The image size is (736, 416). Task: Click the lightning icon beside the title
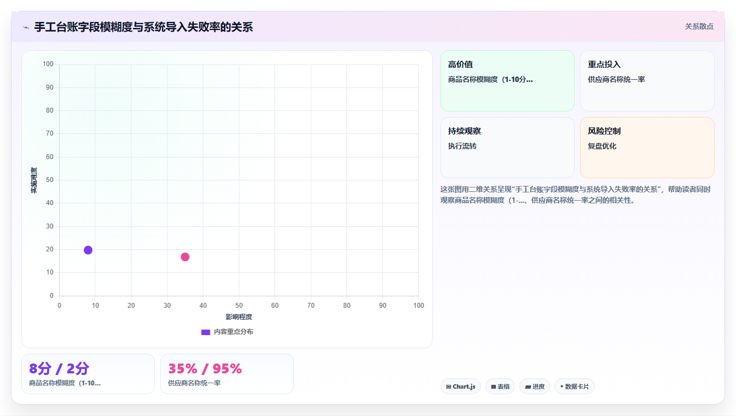(x=26, y=27)
